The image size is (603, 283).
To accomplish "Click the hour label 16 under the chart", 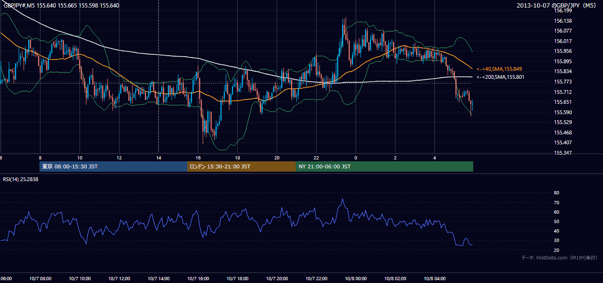I will tap(198, 158).
